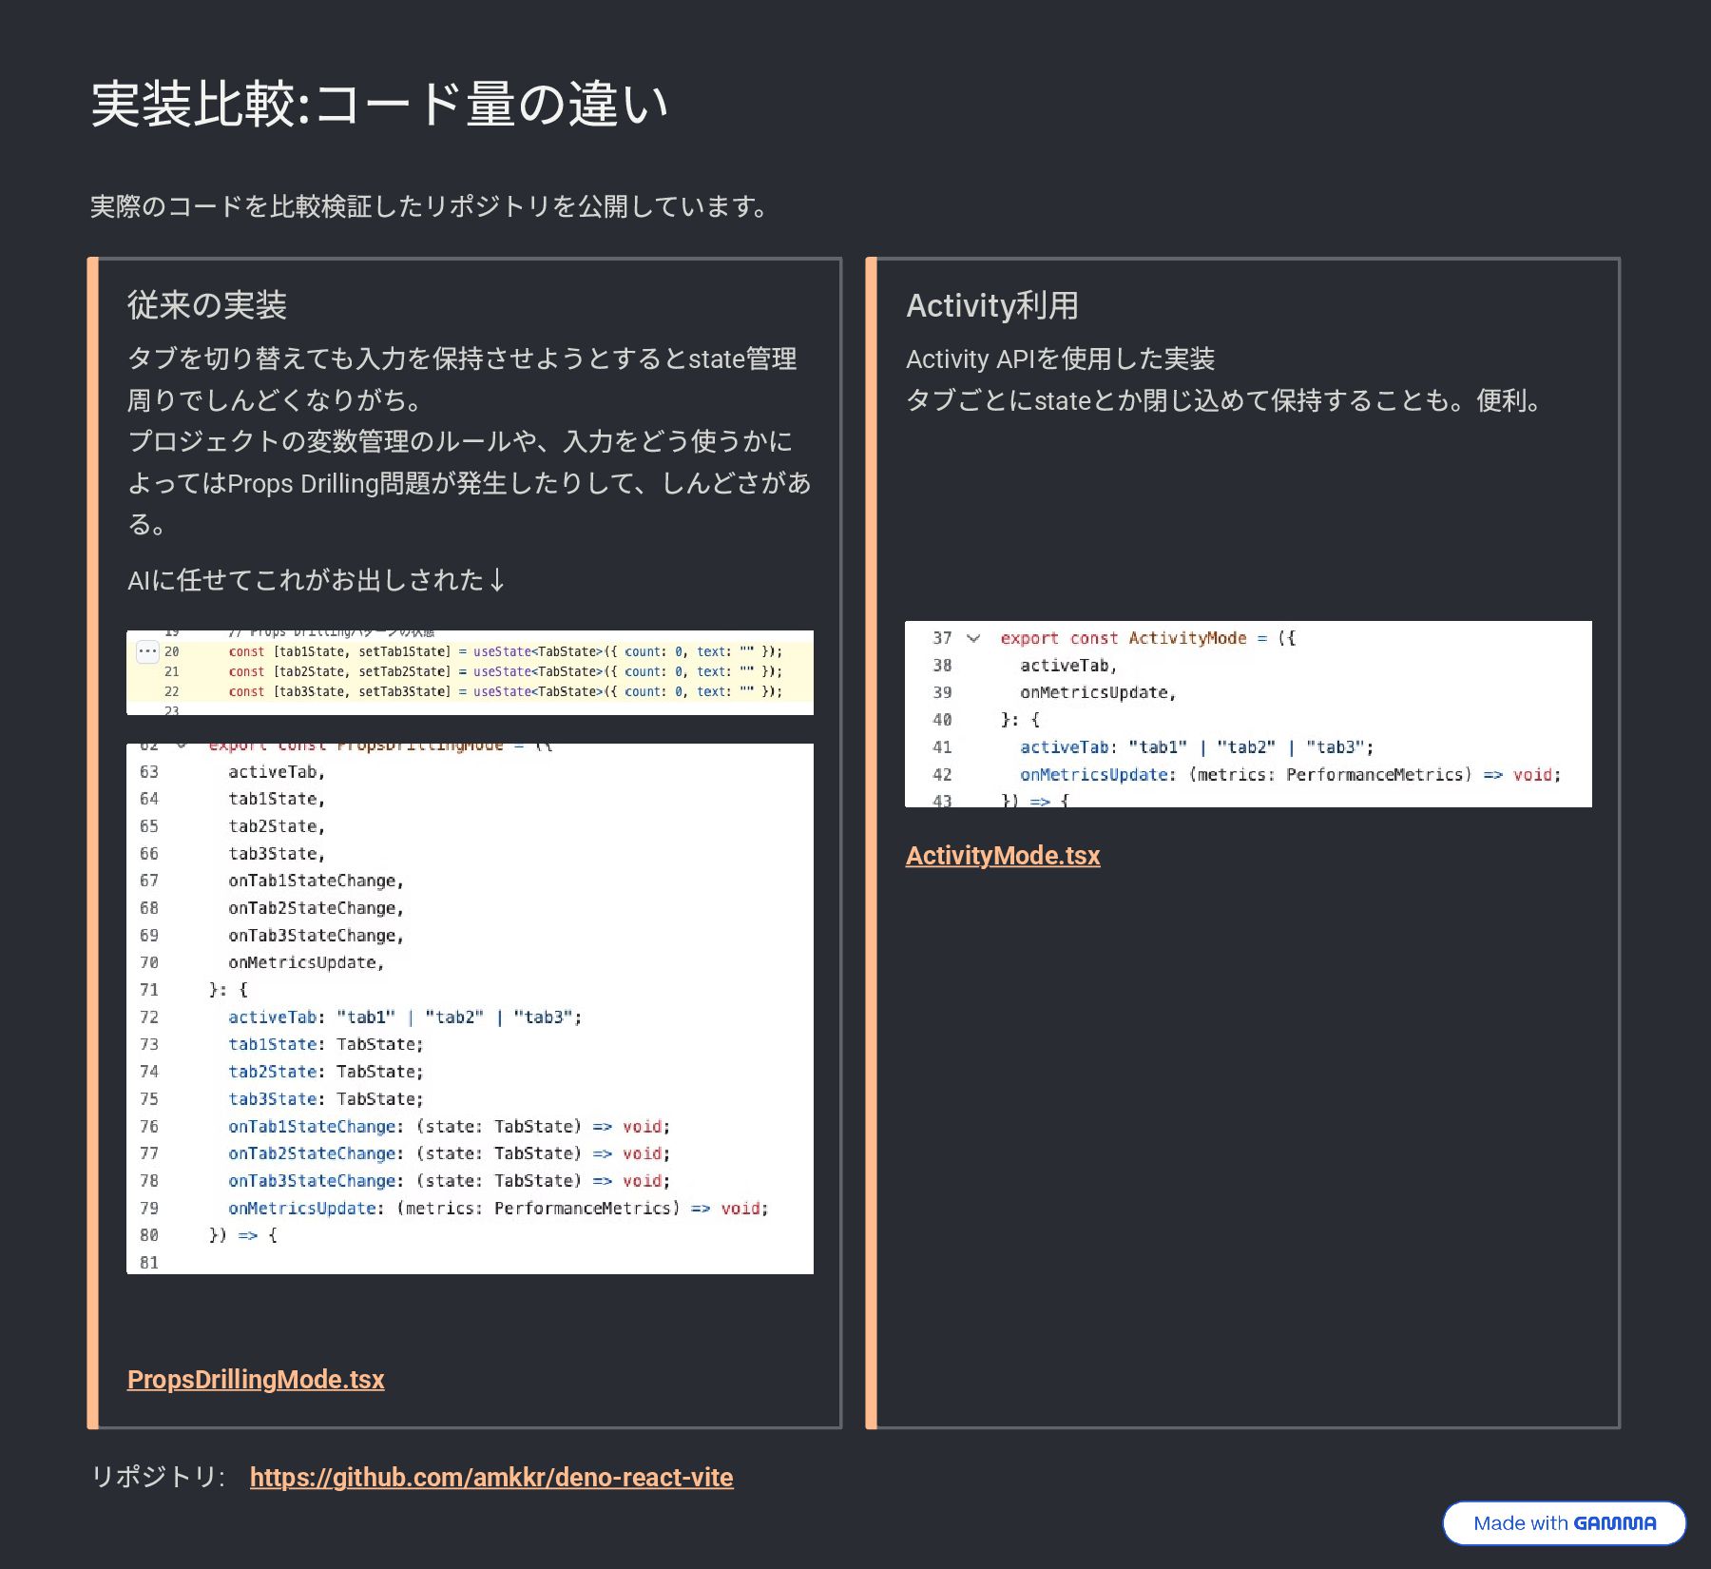This screenshot has width=1711, height=1569.
Task: Click the PropsDrillingMode code screenshot
Action: pyautogui.click(x=470, y=1009)
